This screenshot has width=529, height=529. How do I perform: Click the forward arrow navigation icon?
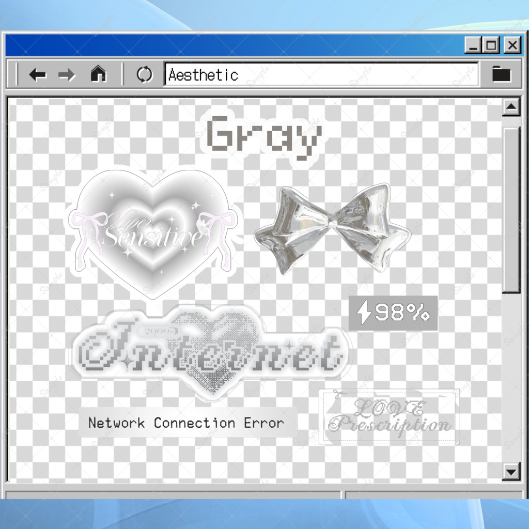click(67, 74)
